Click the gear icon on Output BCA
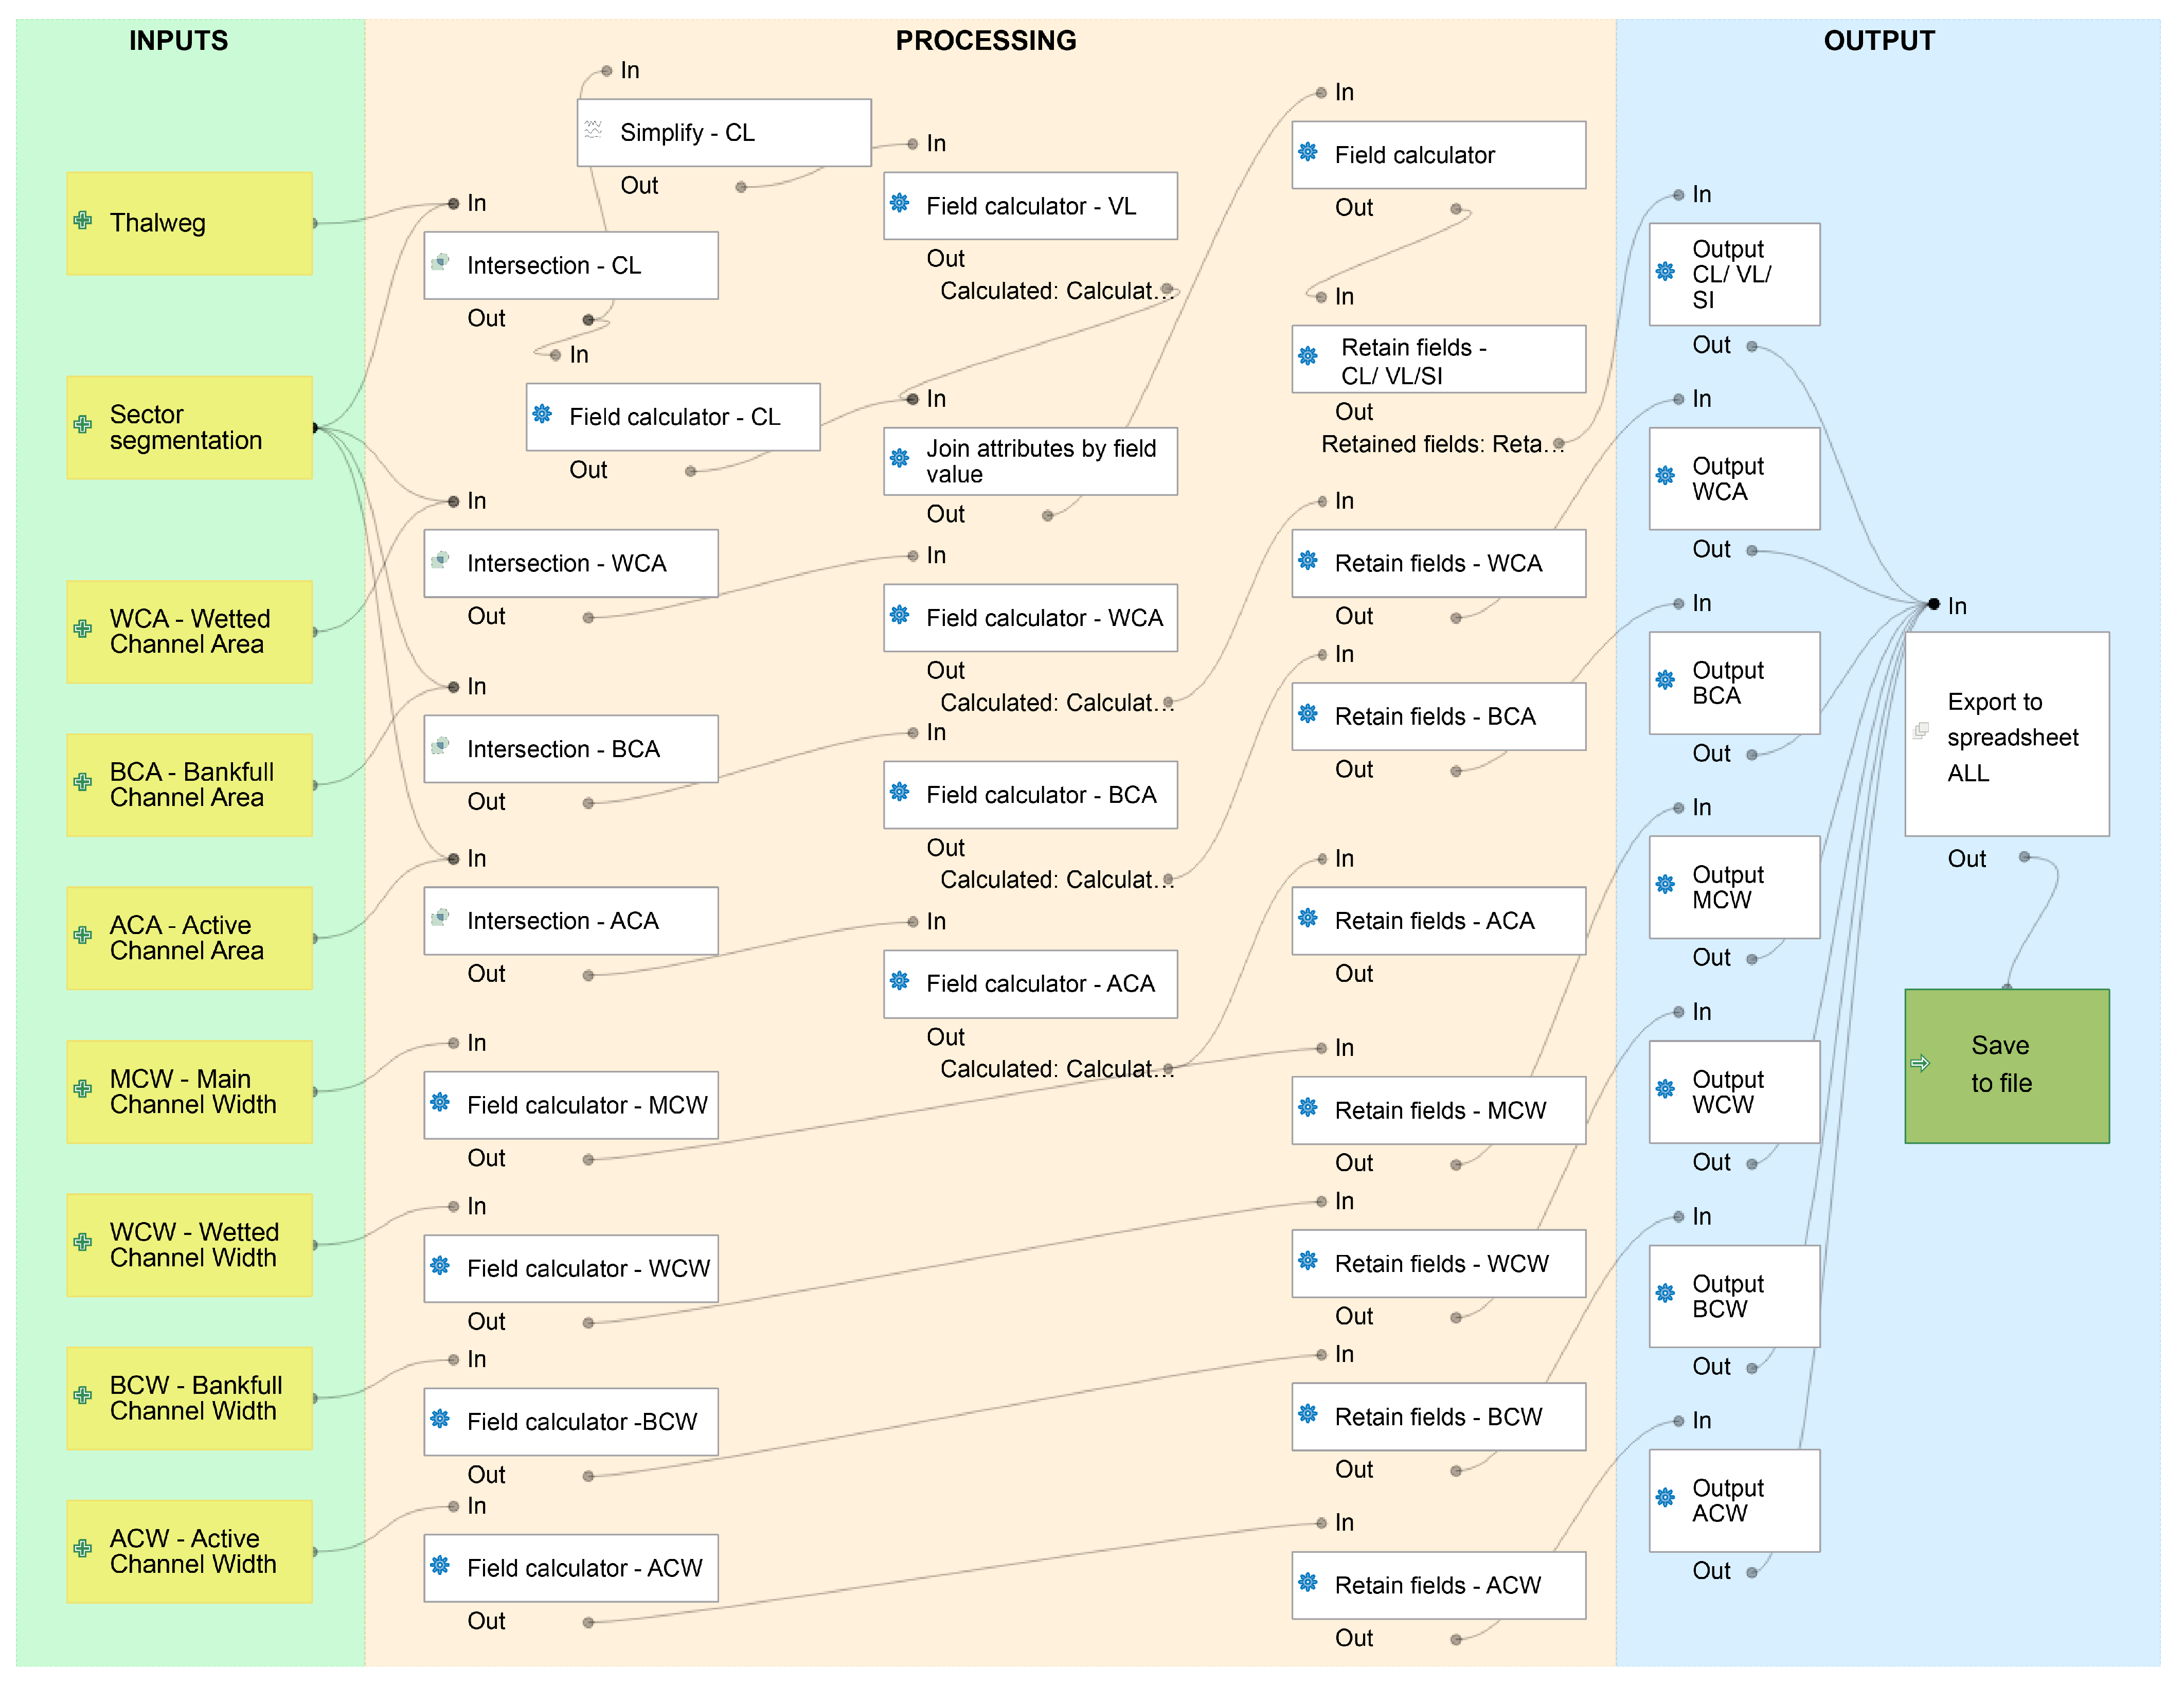 click(1665, 680)
